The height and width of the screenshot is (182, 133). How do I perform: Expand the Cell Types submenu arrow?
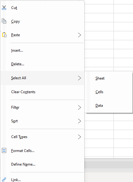click(x=79, y=137)
